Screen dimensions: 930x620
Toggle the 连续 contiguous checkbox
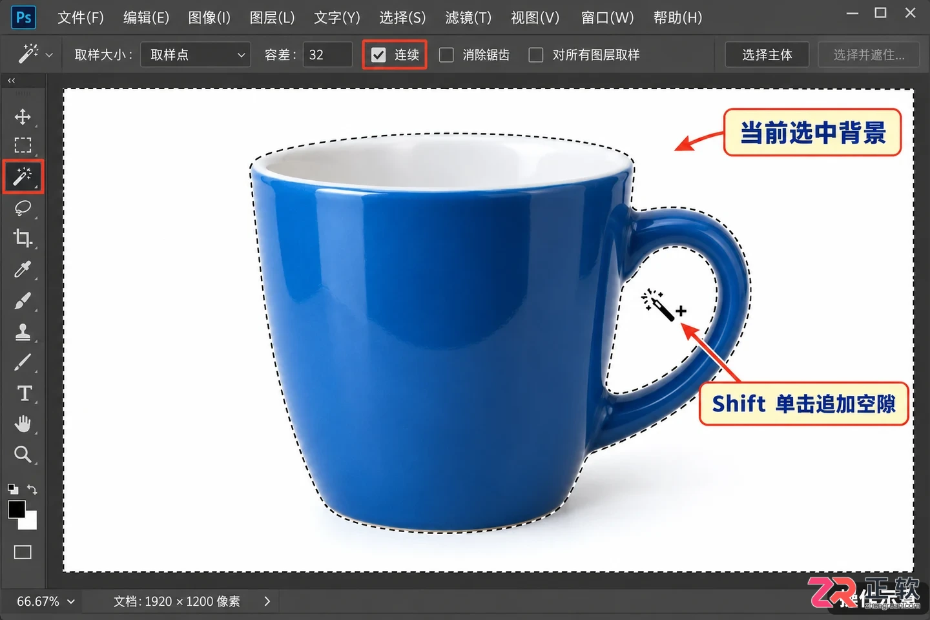click(x=378, y=55)
